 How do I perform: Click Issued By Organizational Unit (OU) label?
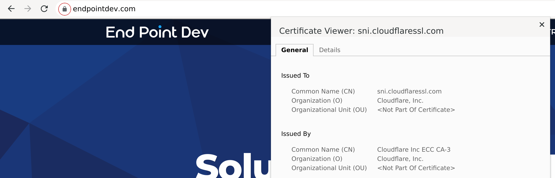(x=329, y=168)
